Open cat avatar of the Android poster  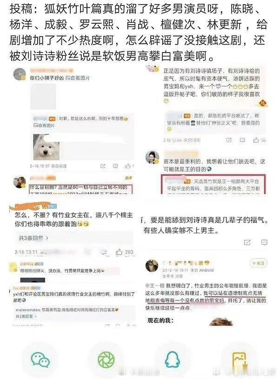[152, 266]
